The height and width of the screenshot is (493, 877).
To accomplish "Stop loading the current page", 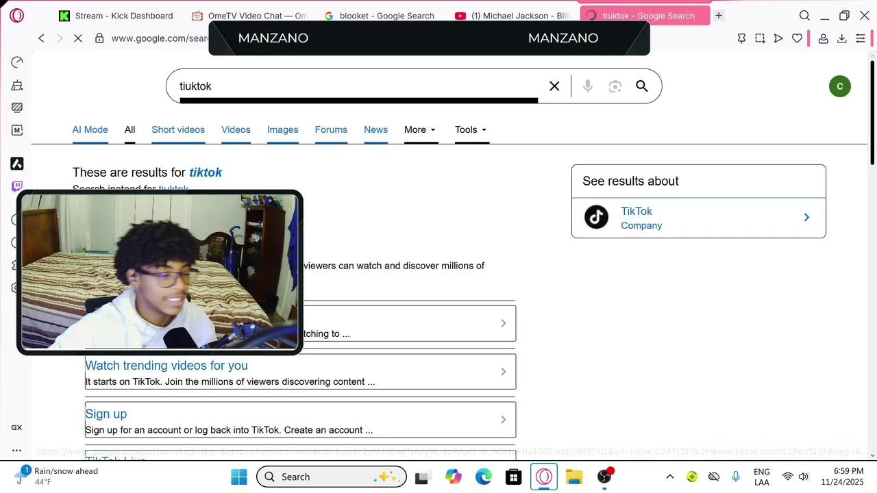I will tap(78, 38).
